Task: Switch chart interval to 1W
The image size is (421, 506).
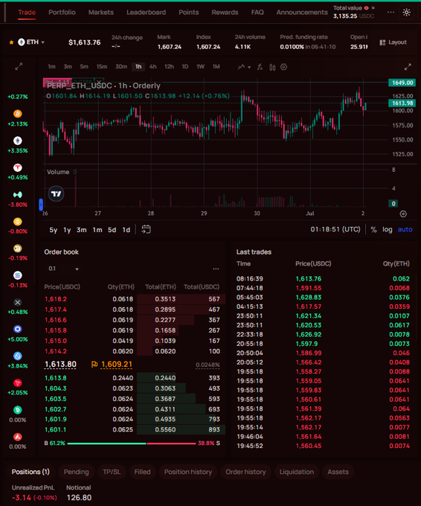Action: 200,67
